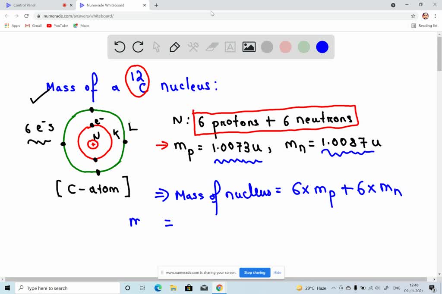Image resolution: width=442 pixels, height=294 pixels.
Task: Open the shapes/tools icon on the toolbar
Action: coord(193,47)
